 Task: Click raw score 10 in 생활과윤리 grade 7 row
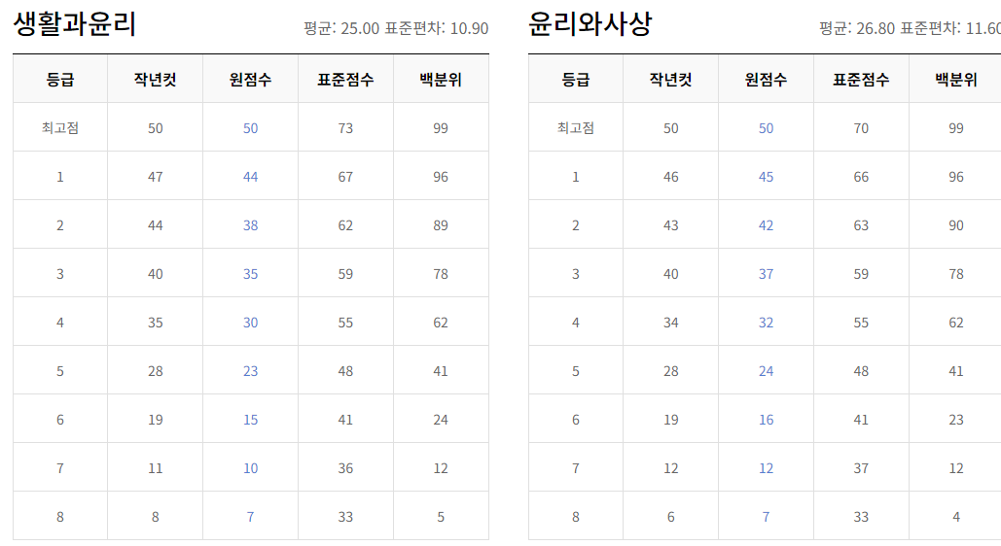coord(250,467)
